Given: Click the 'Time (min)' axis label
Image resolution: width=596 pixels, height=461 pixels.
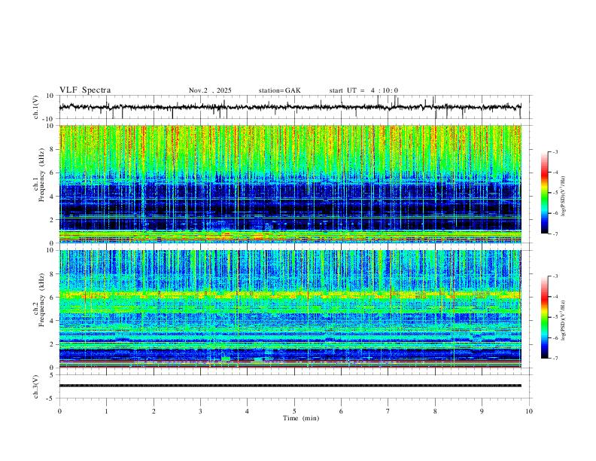Looking at the screenshot, I should coord(301,418).
